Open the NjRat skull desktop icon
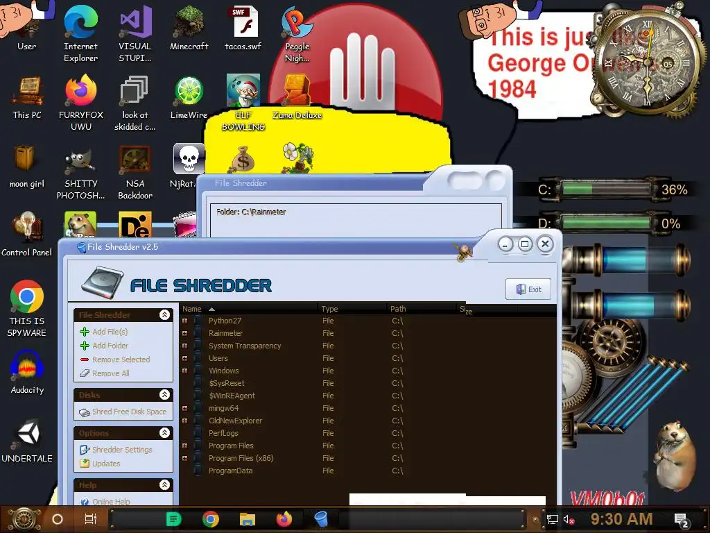The width and height of the screenshot is (710, 533). (188, 166)
